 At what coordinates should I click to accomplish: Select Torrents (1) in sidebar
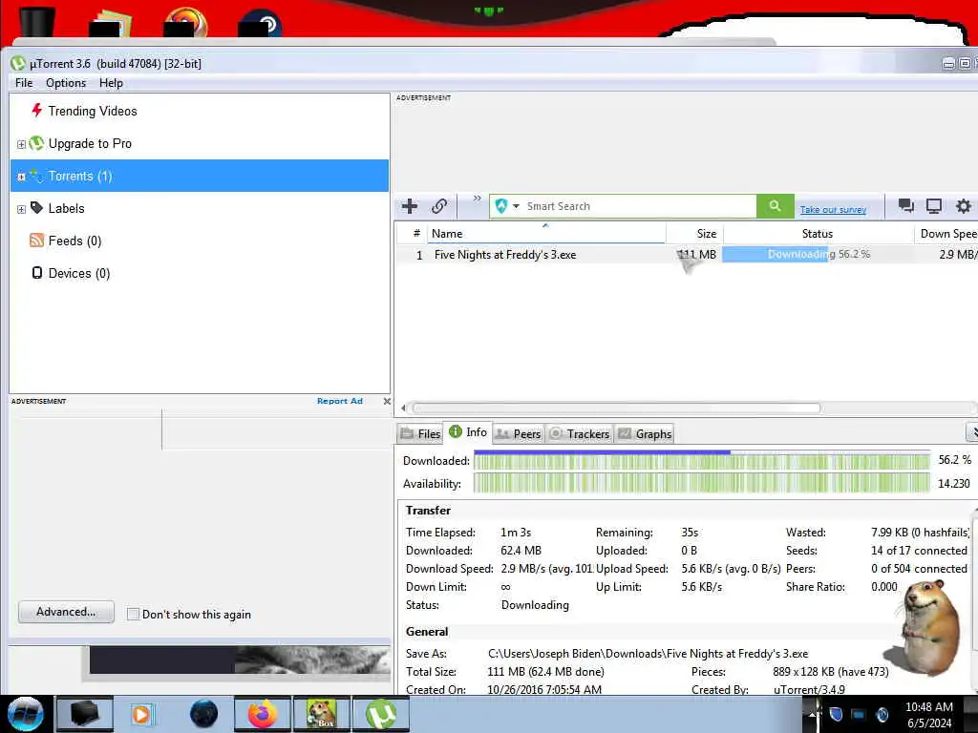(x=200, y=176)
